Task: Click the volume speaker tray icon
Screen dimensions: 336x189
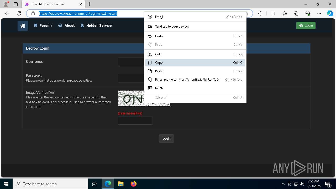Action: click(302, 184)
